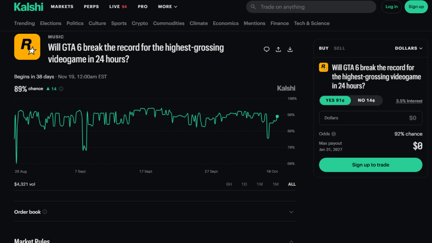Open the DOLLARS unit dropdown
432x243 pixels.
pyautogui.click(x=409, y=48)
